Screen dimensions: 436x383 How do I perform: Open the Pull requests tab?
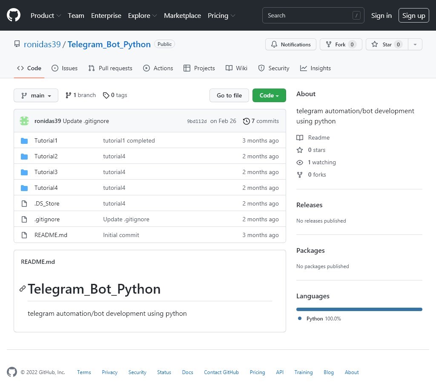click(110, 68)
